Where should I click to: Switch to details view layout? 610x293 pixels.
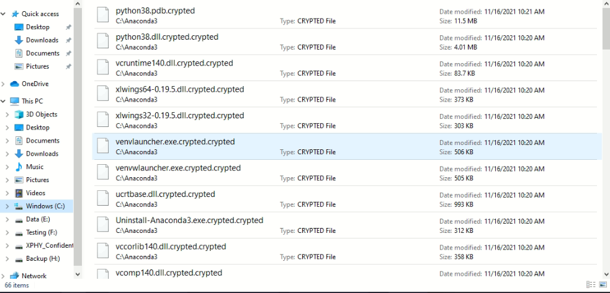pyautogui.click(x=590, y=285)
